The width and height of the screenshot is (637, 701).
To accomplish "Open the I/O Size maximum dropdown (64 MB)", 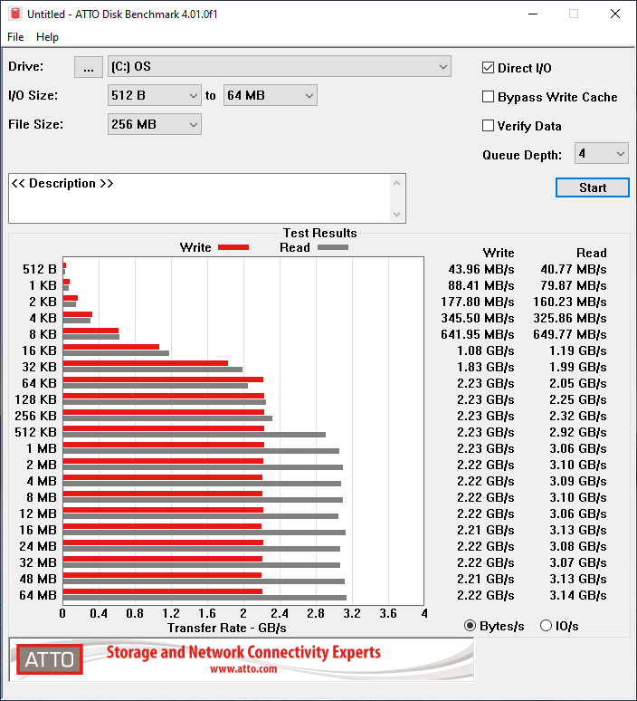I will (271, 95).
